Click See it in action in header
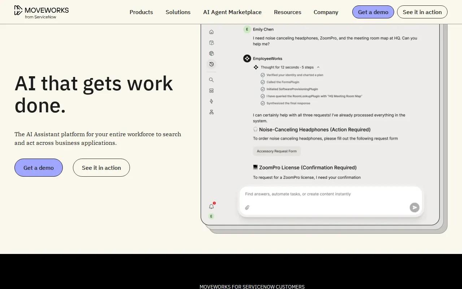 point(422,12)
